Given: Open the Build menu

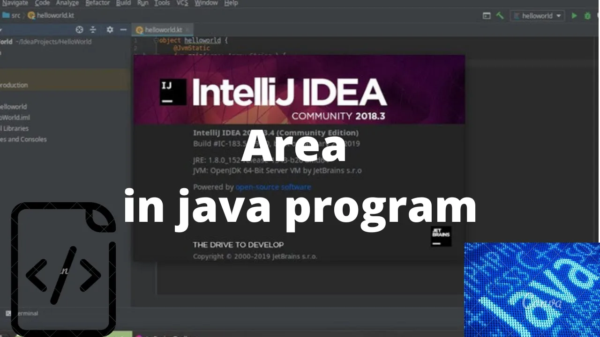Looking at the screenshot, I should coord(123,3).
